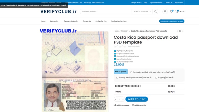
Task: Expand the Categories menu
Action: coord(54,21)
